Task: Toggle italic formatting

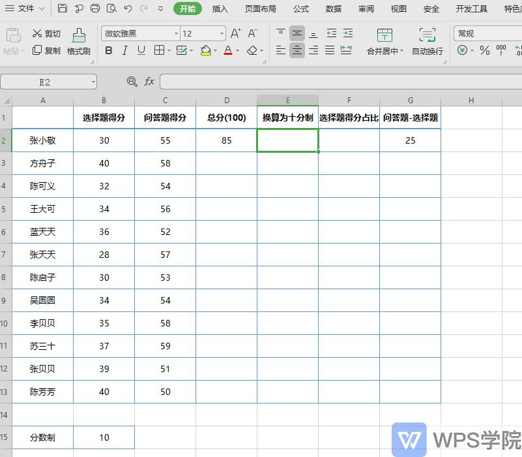Action: (124, 50)
